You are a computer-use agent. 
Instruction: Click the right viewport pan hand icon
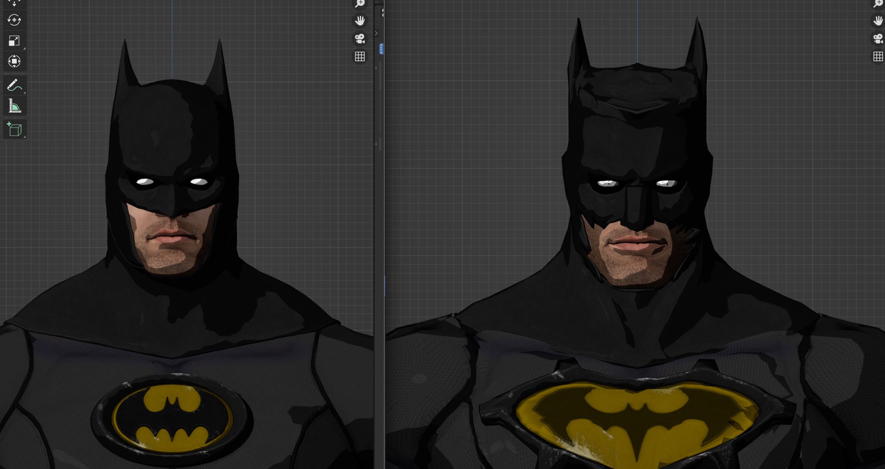click(x=878, y=20)
